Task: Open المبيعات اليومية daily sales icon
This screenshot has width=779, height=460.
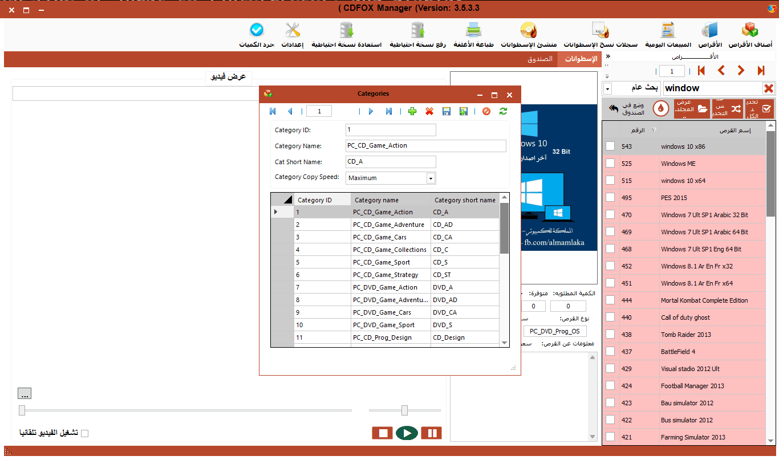Action: pyautogui.click(x=668, y=35)
